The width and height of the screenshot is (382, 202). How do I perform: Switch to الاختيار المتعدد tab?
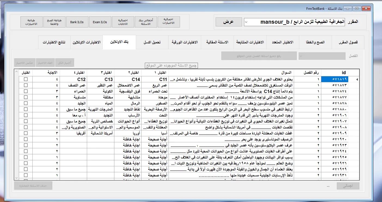[x=283, y=42]
